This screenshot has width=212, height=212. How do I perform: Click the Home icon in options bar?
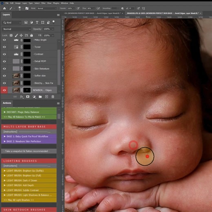coord(4,9)
